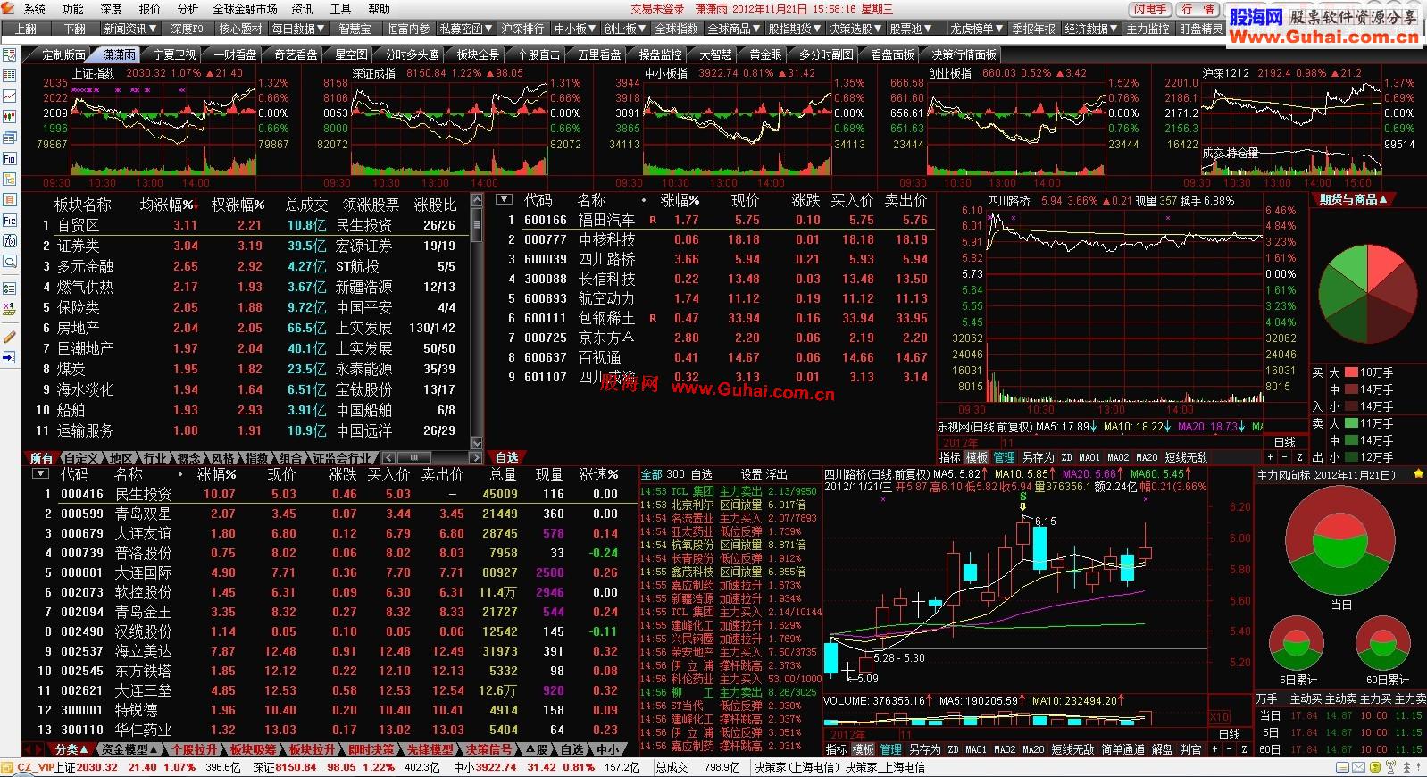Switch to the 星空图 tab
The height and width of the screenshot is (777, 1427).
coord(351,54)
